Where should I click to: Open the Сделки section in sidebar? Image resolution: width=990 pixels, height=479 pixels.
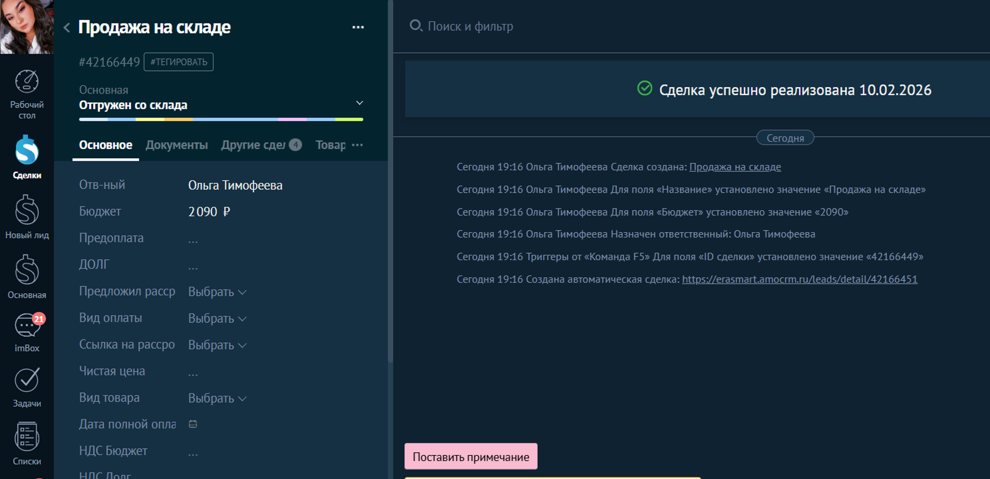(x=27, y=156)
